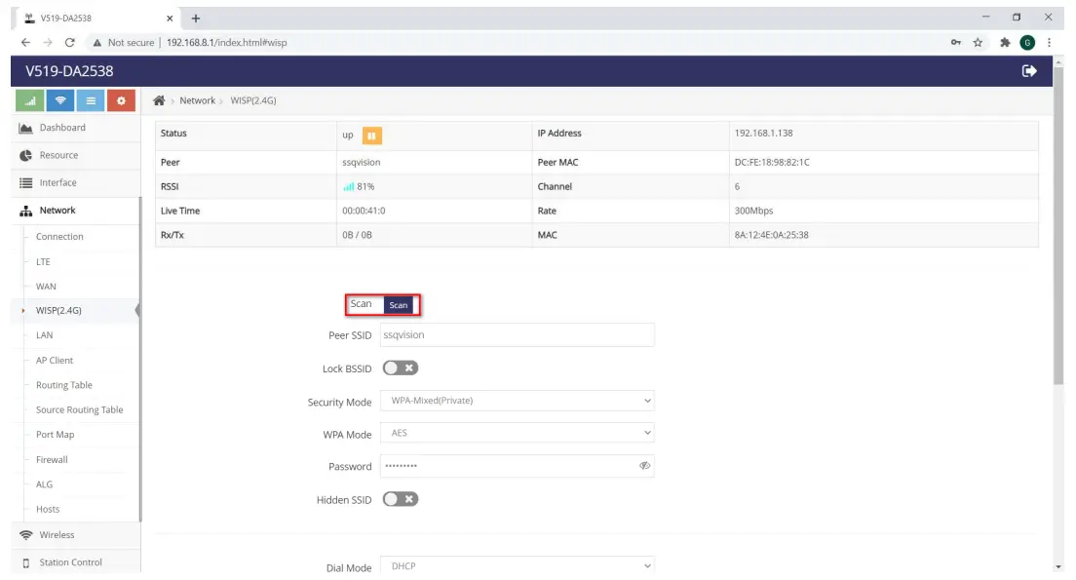Image resolution: width=1076 pixels, height=580 pixels.
Task: Click the red settings gear icon button
Action: click(121, 101)
